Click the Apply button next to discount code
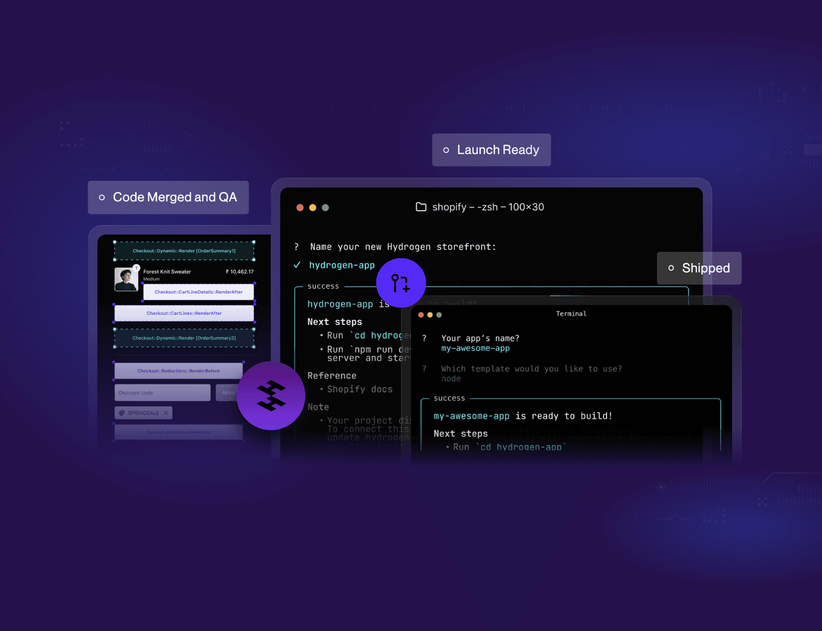The image size is (822, 631). click(x=228, y=393)
